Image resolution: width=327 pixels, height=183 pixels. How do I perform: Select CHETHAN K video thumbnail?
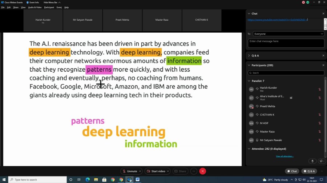tap(201, 20)
